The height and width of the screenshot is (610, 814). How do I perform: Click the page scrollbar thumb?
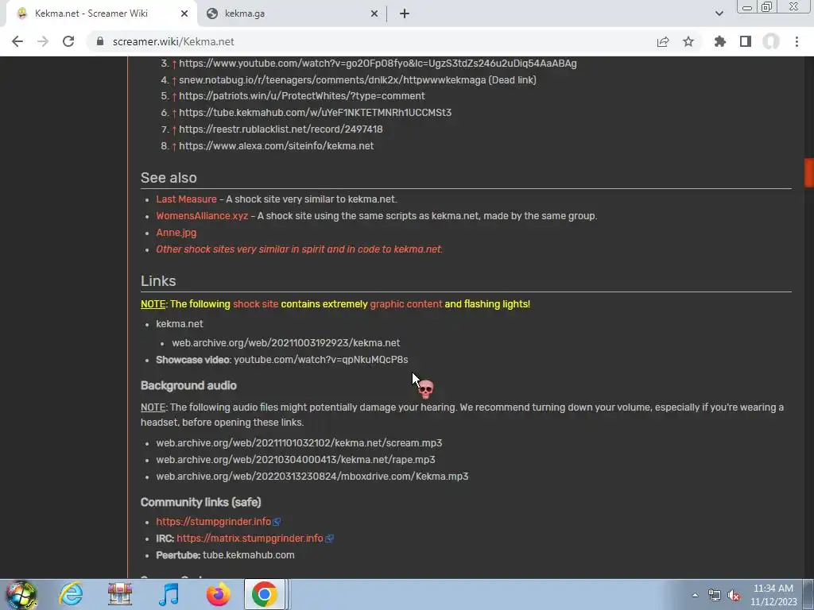tap(808, 172)
